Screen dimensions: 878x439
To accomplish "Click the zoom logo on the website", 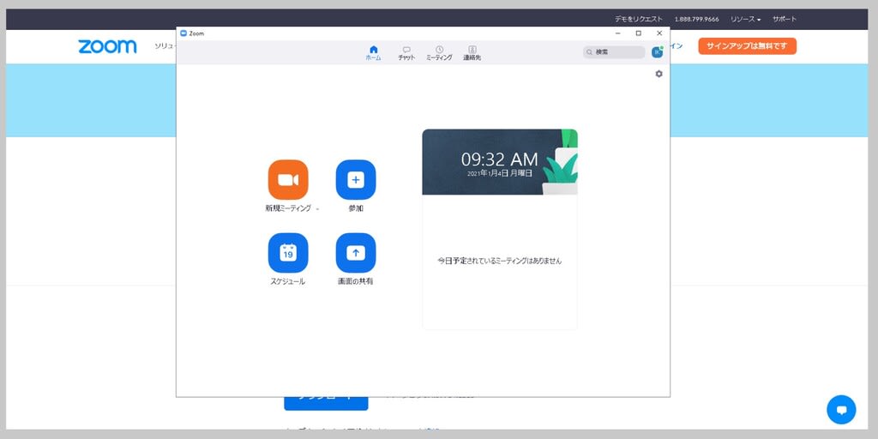I will 107,46.
